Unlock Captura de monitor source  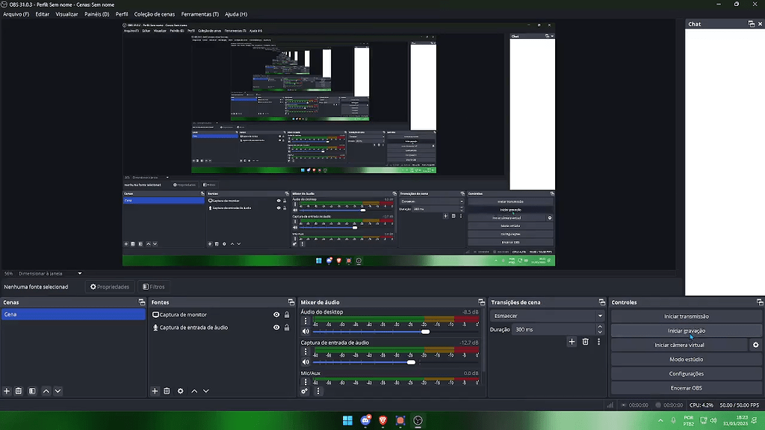click(x=287, y=314)
